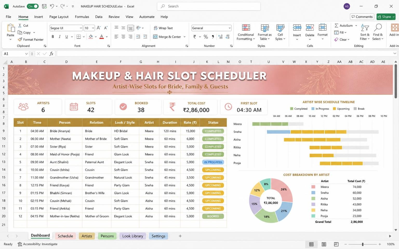Click the Clear button in Editing
This screenshot has width=399, height=249.
pos(342,39)
